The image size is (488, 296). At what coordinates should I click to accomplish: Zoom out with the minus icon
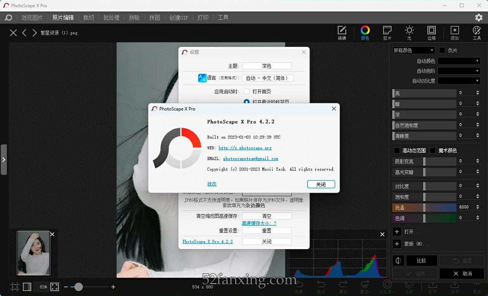click(x=66, y=287)
